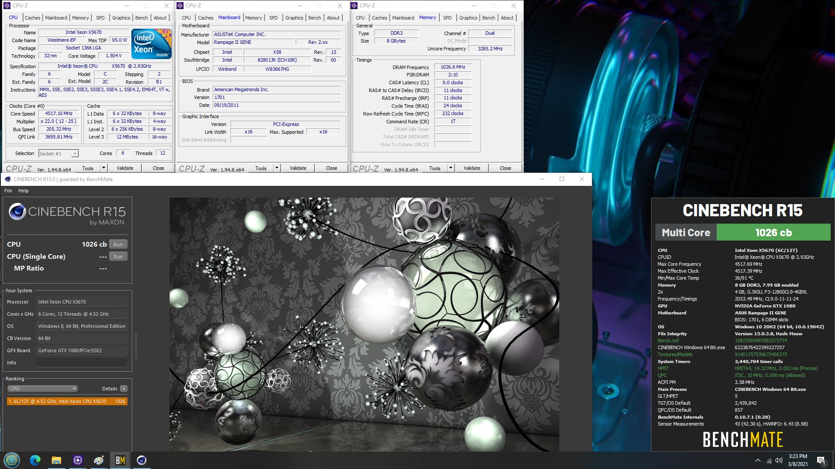Click the green Bench.cof label in BenchMate

click(668, 340)
